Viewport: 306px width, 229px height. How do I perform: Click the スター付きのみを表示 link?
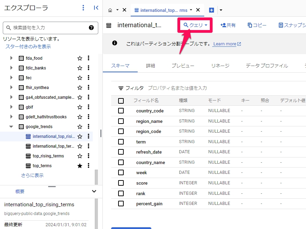coord(28,46)
